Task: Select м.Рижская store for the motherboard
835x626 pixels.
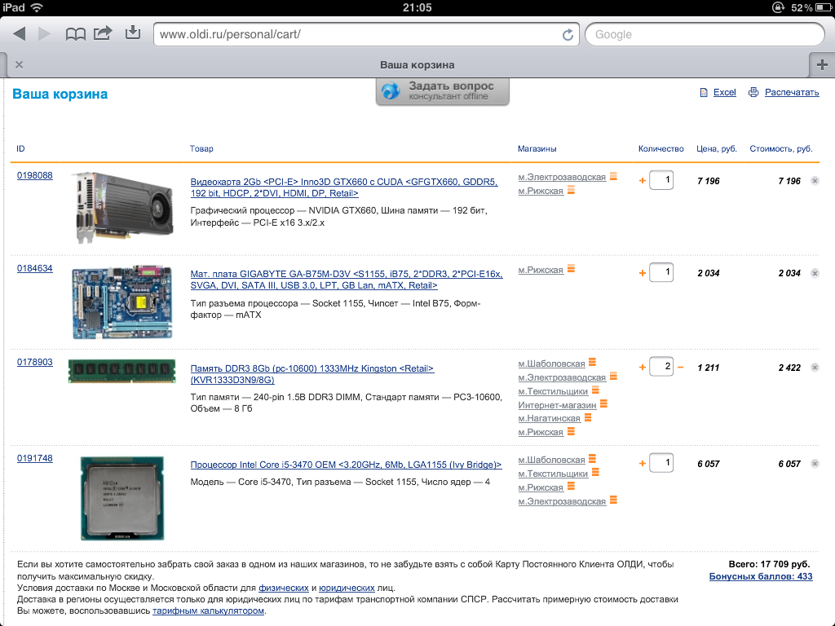Action: (541, 270)
